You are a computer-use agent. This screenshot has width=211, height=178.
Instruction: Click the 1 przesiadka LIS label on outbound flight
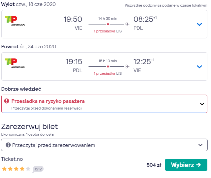pos(108,31)
